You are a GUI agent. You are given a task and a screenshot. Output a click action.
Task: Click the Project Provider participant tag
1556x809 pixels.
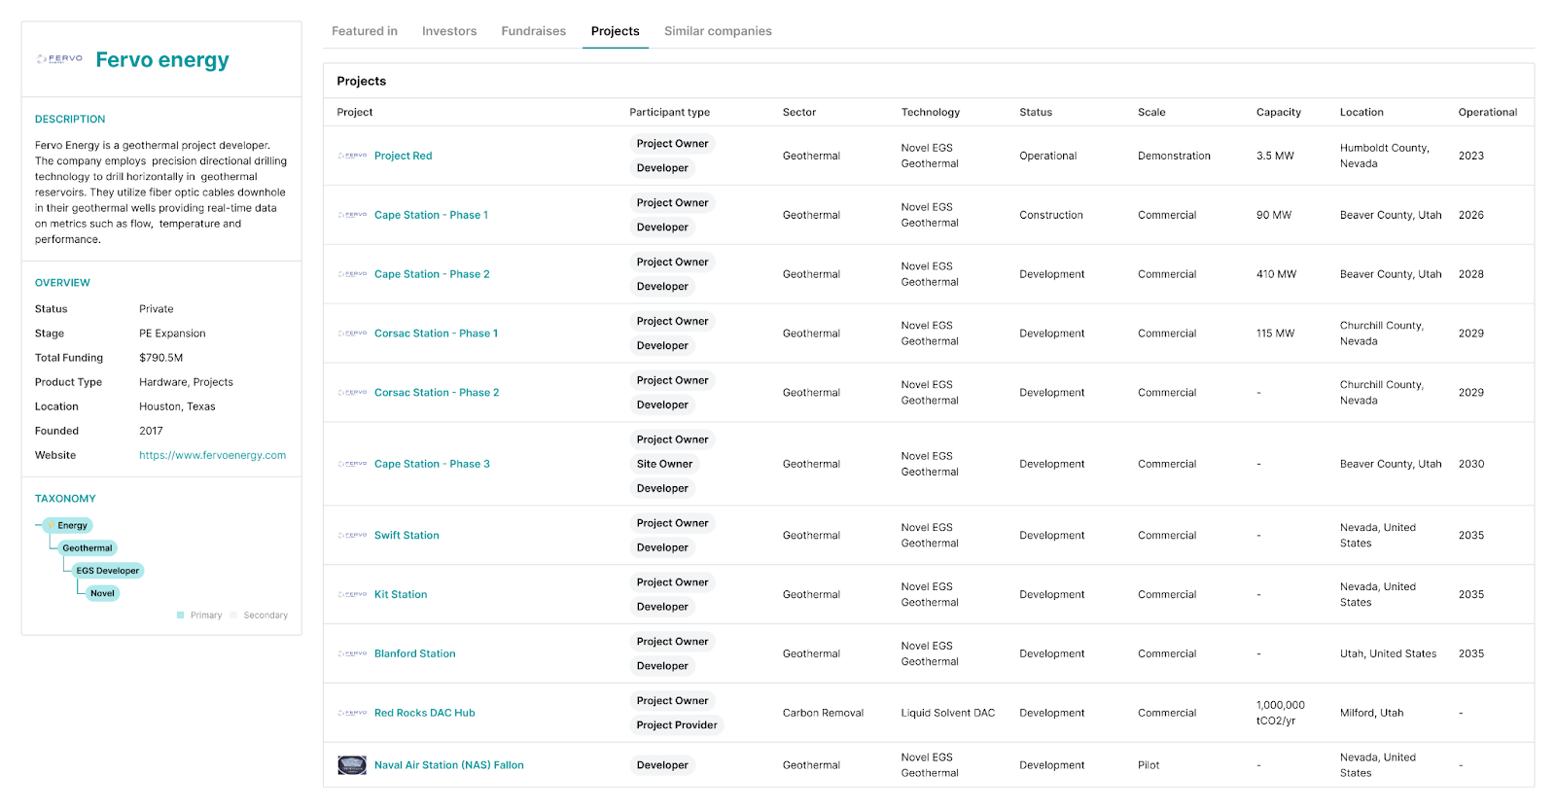point(677,725)
